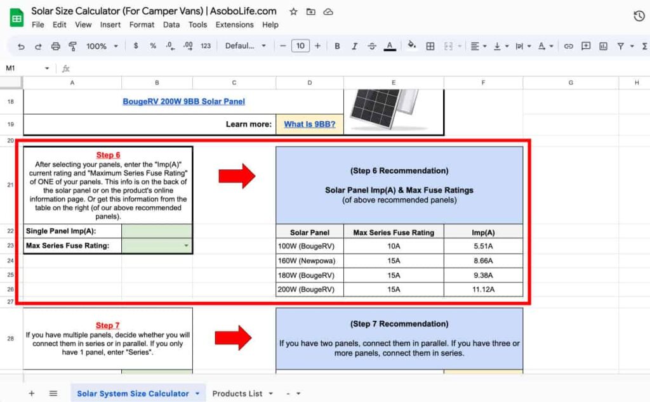Open text color picker
The width and height of the screenshot is (650, 402).
(390, 46)
